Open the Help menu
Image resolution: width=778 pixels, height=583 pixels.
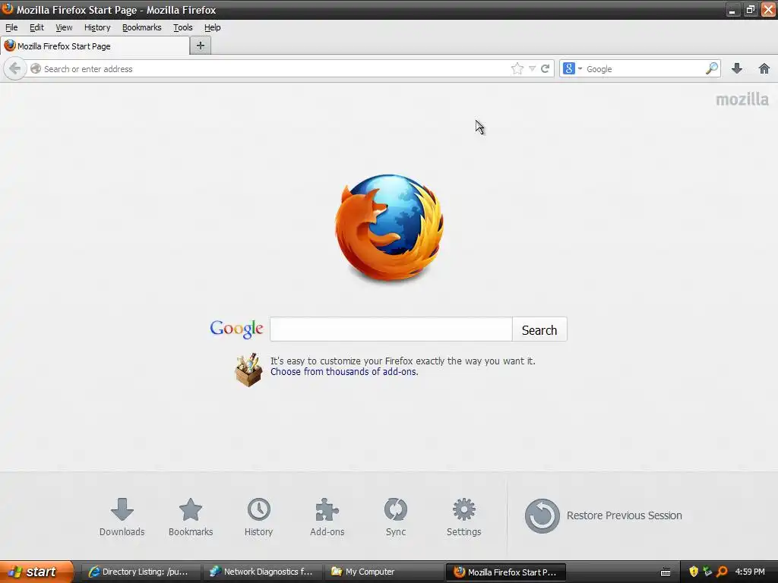pos(213,27)
